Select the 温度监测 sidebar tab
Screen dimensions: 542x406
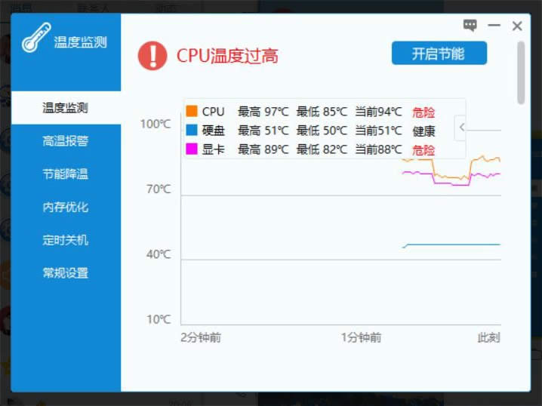click(66, 108)
